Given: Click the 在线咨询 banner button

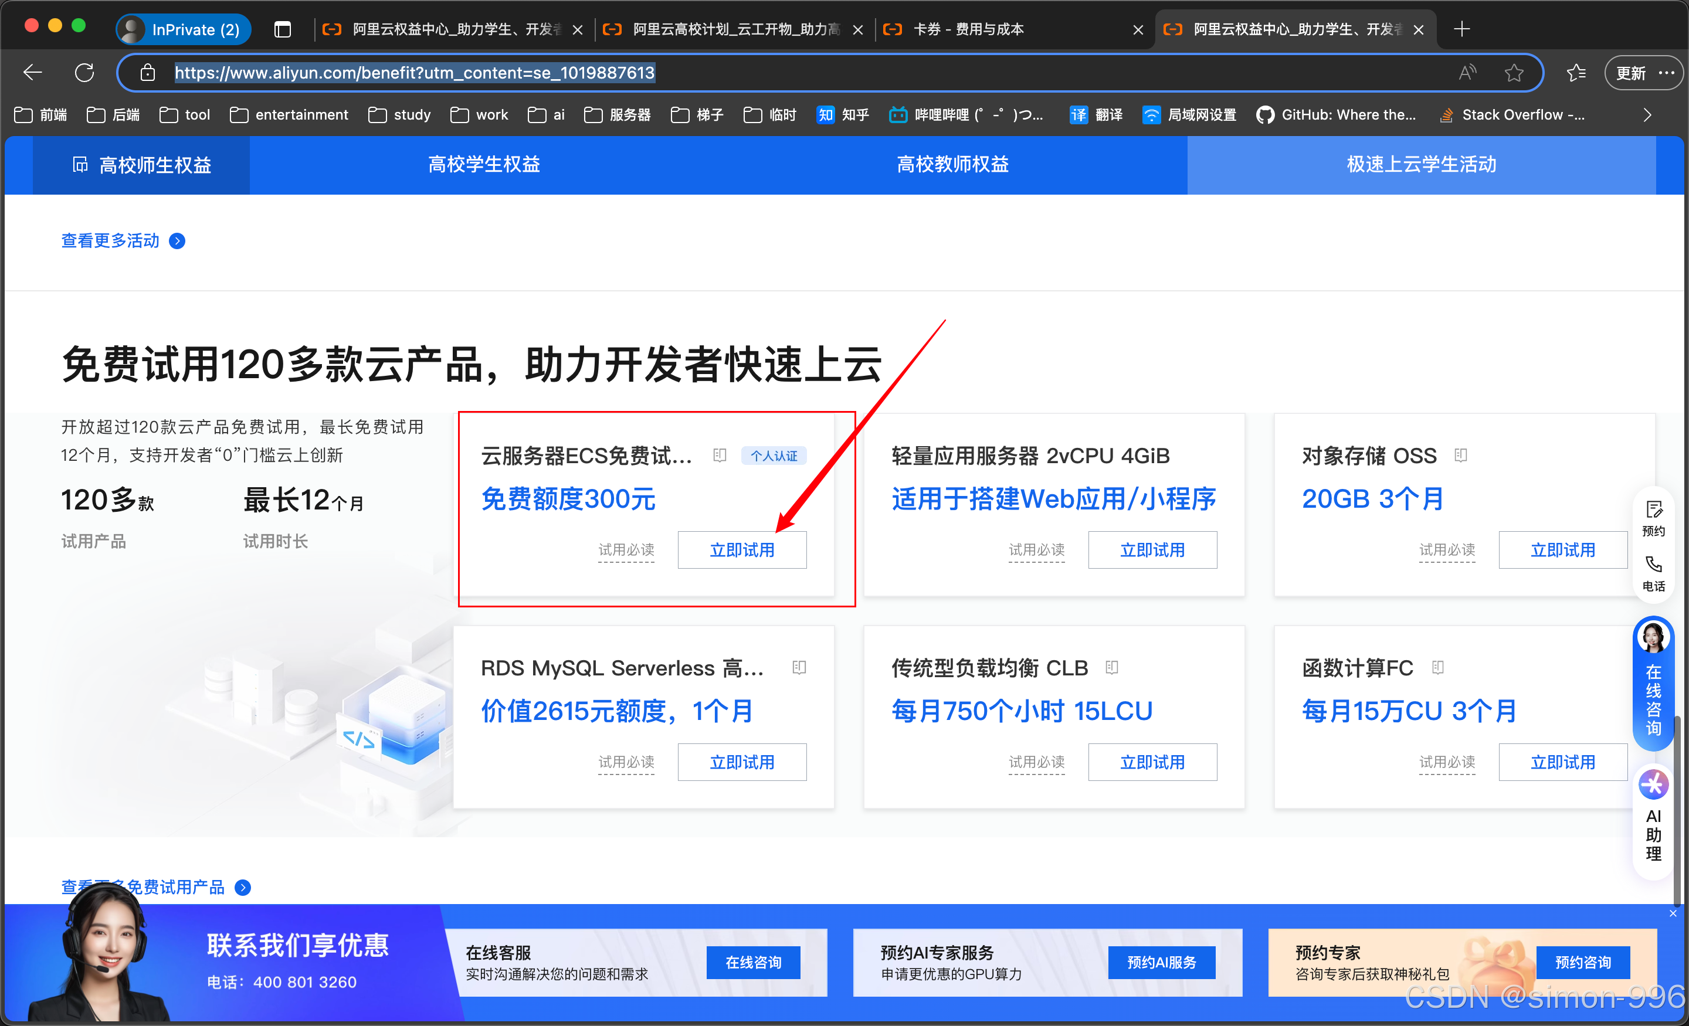Looking at the screenshot, I should click(x=754, y=962).
